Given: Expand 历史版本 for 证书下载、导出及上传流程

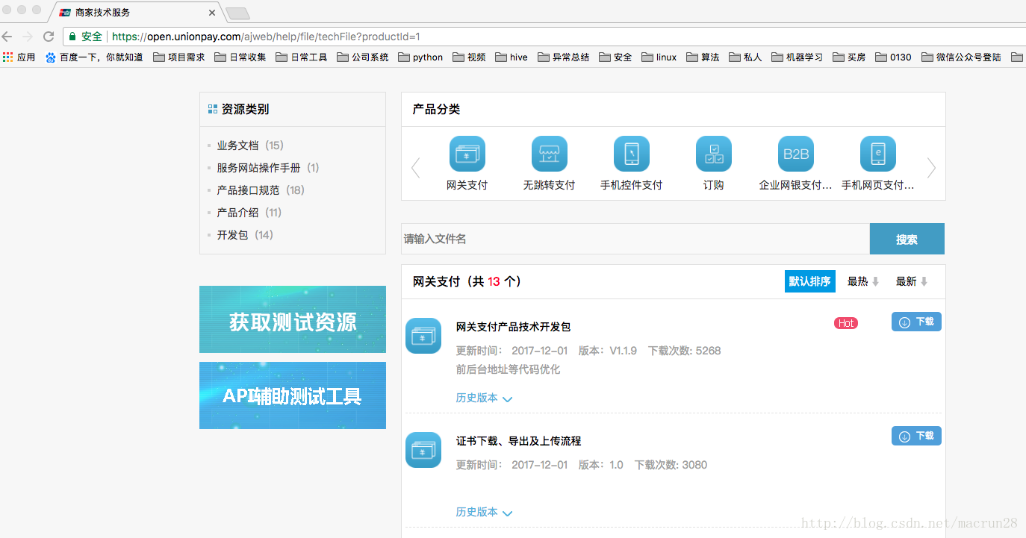Looking at the screenshot, I should (484, 513).
